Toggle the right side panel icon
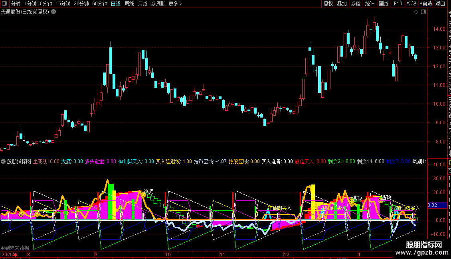The height and width of the screenshot is (259, 451). (x=423, y=12)
